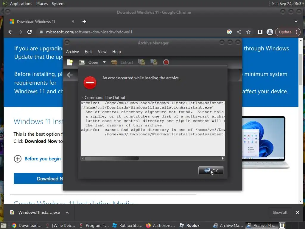Go back in Chrome

(x=10, y=32)
